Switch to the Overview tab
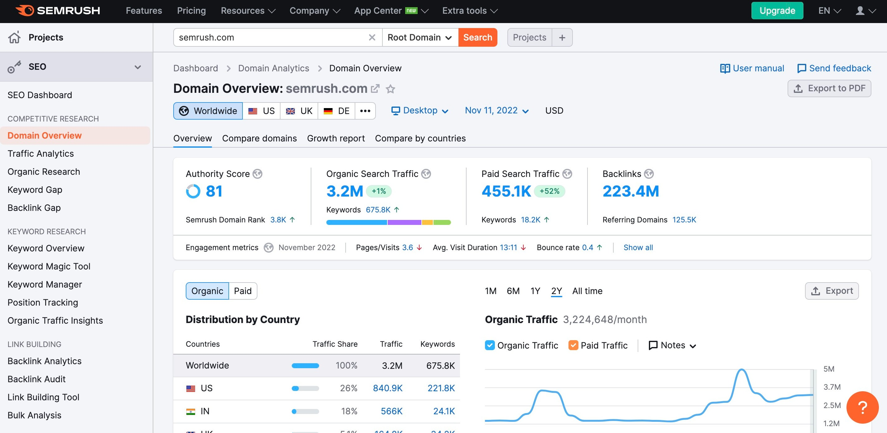Image resolution: width=887 pixels, height=433 pixels. click(x=193, y=138)
